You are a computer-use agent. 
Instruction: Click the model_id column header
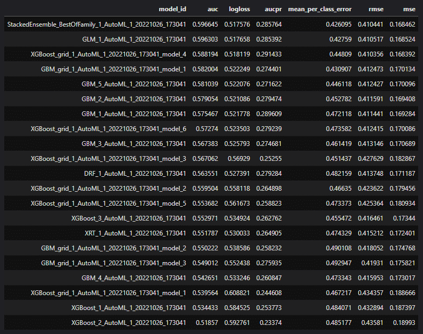[x=172, y=10]
